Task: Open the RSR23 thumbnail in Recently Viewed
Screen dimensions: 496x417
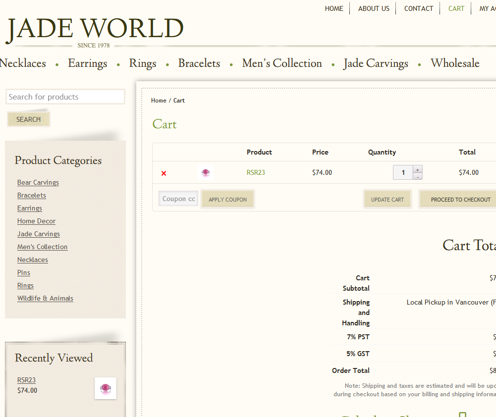Action: click(x=106, y=388)
